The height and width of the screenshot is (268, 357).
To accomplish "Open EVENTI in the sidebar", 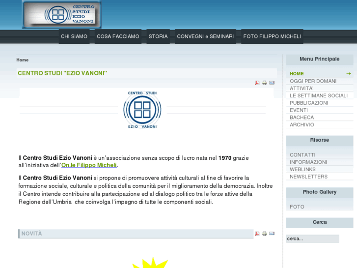I will pos(320,110).
